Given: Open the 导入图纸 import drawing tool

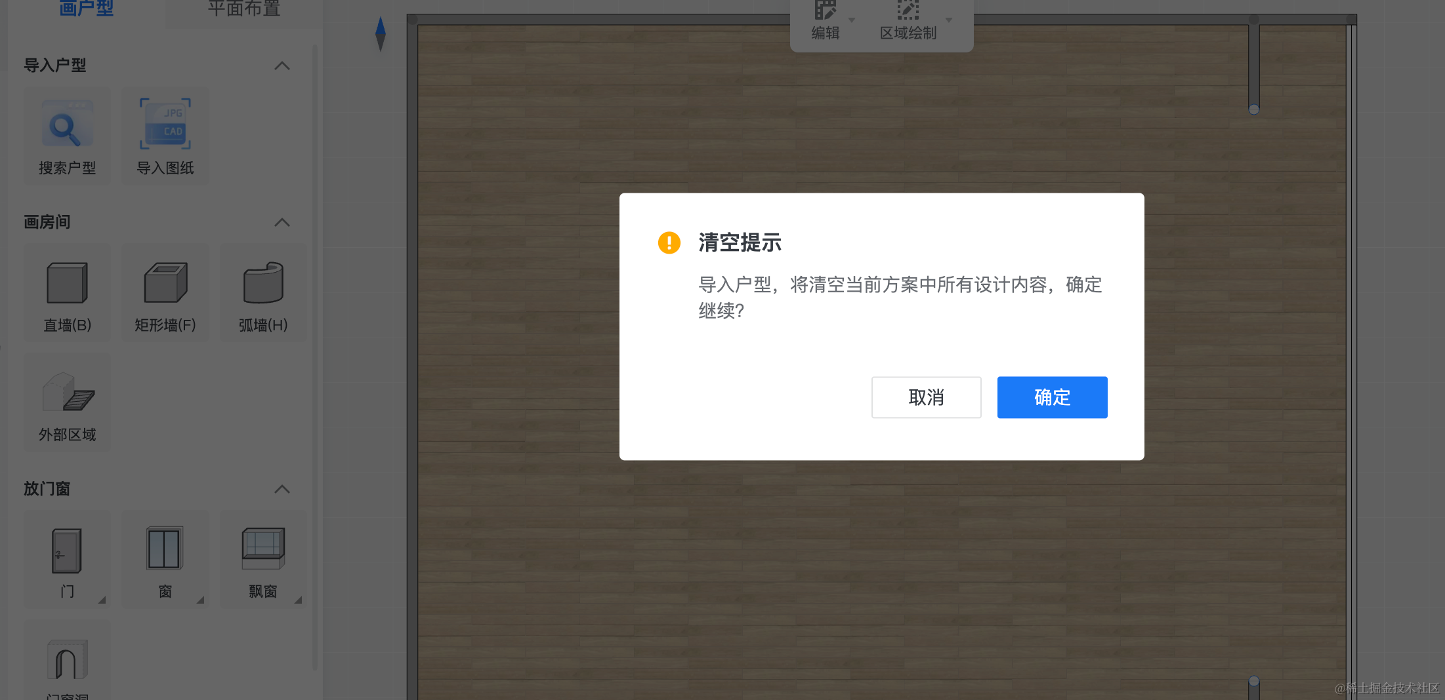Looking at the screenshot, I should (x=165, y=136).
